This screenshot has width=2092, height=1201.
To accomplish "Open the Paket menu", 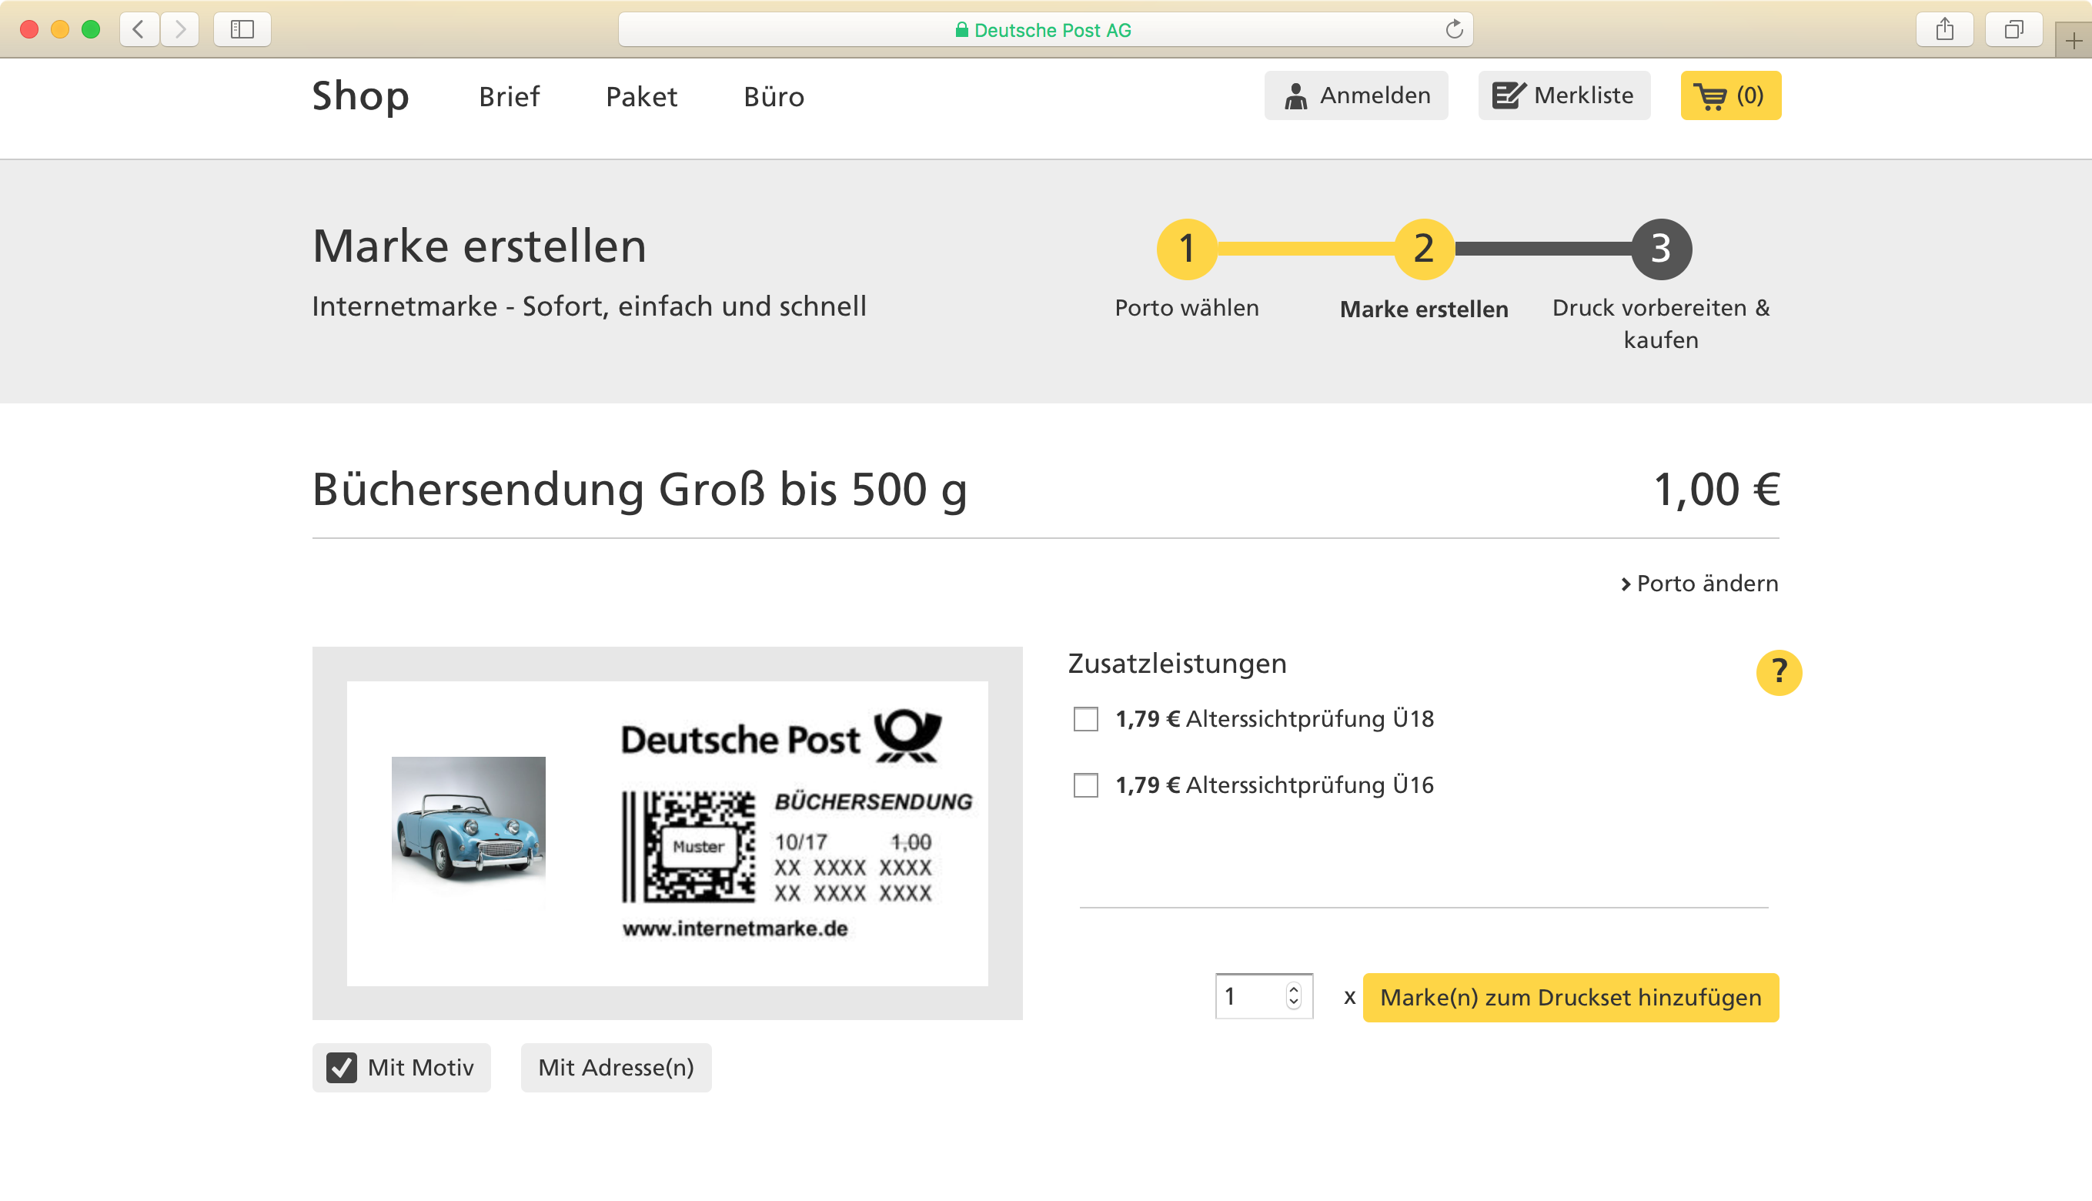I will coord(642,97).
